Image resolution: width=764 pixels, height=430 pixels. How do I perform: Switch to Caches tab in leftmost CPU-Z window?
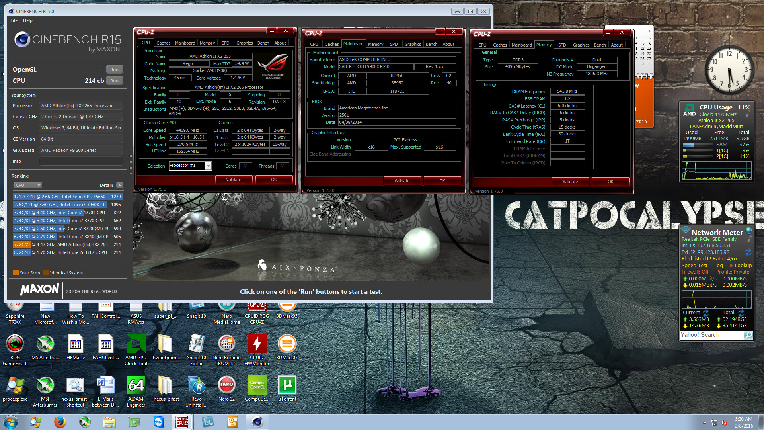tap(163, 43)
